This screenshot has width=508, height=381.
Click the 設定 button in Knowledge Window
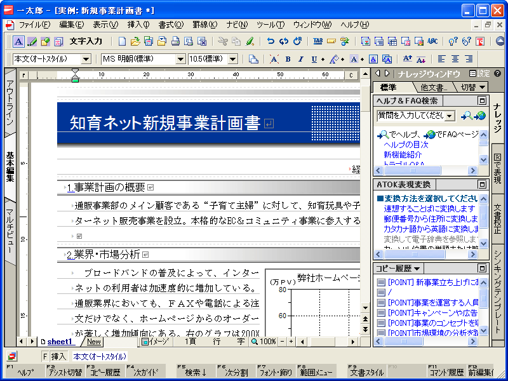[479, 74]
